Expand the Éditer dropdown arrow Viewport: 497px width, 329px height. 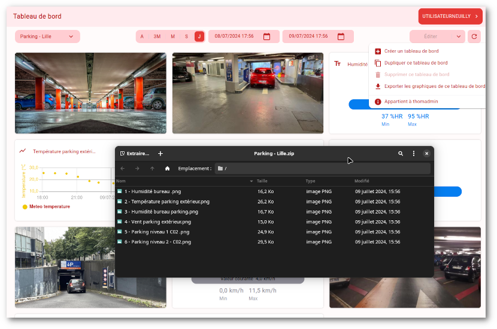(459, 36)
